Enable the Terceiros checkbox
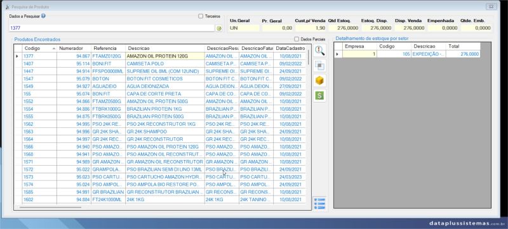 (201, 16)
